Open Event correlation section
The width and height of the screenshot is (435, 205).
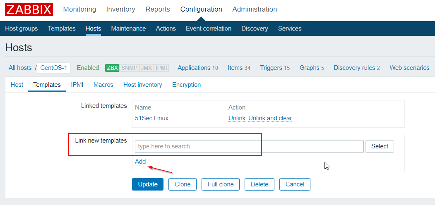pyautogui.click(x=209, y=29)
